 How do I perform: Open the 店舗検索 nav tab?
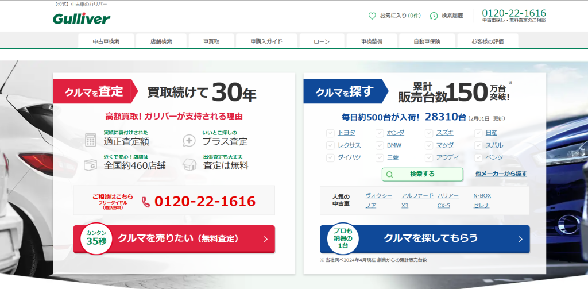tap(161, 41)
